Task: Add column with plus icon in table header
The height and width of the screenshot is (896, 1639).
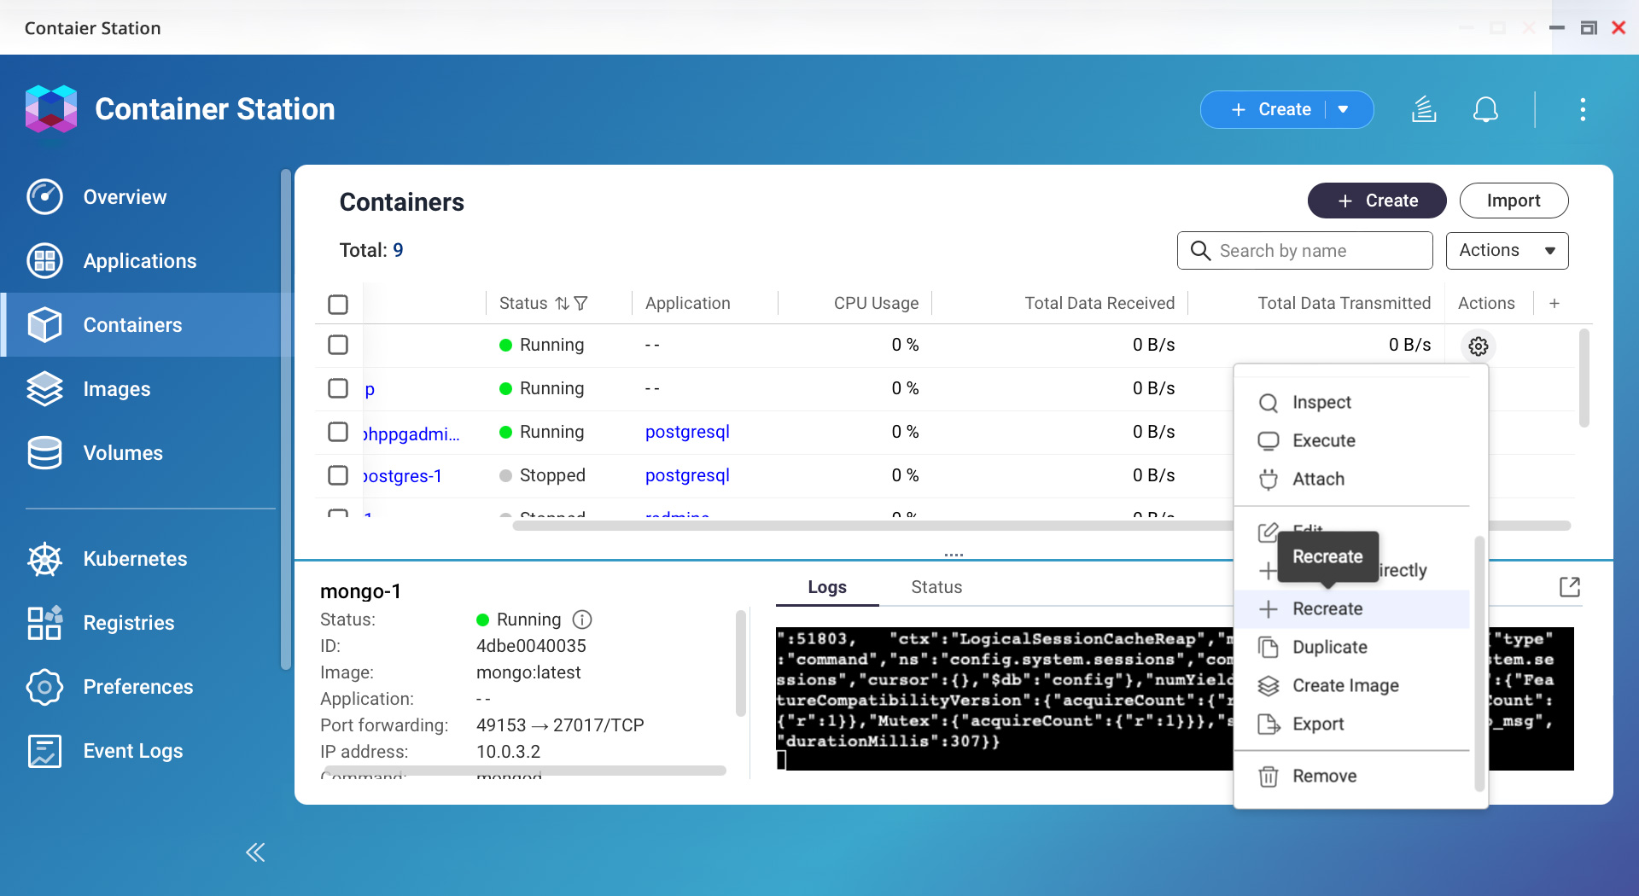Action: click(x=1554, y=304)
